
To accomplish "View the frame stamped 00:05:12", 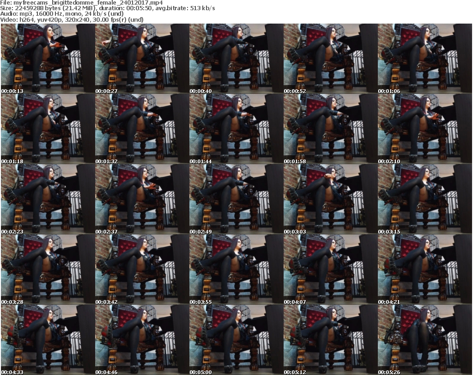I will [x=330, y=340].
